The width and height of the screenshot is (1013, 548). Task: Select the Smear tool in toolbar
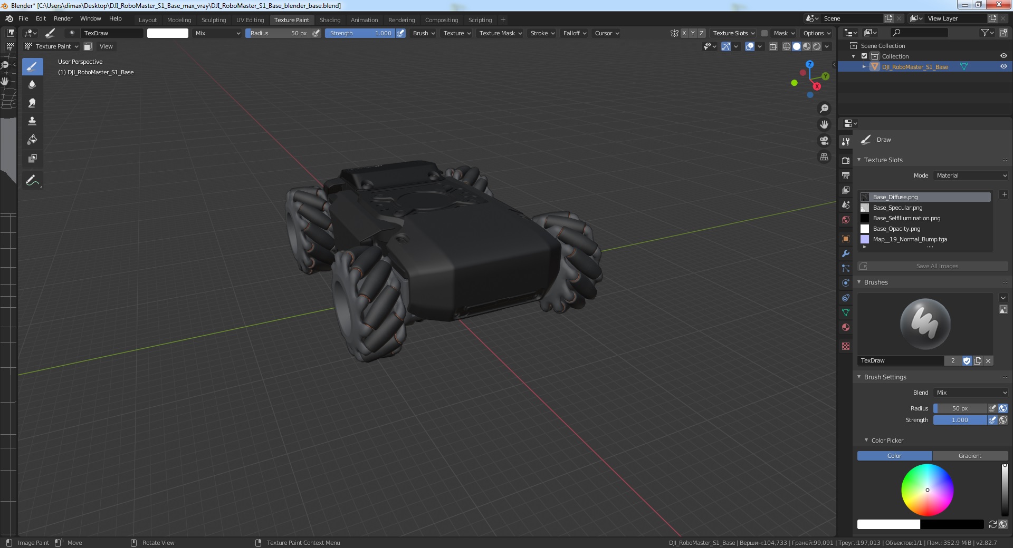32,103
